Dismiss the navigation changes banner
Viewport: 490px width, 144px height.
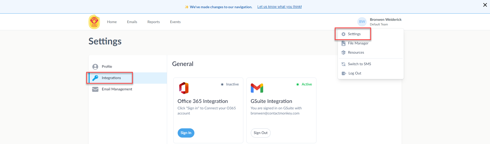pos(485,5)
